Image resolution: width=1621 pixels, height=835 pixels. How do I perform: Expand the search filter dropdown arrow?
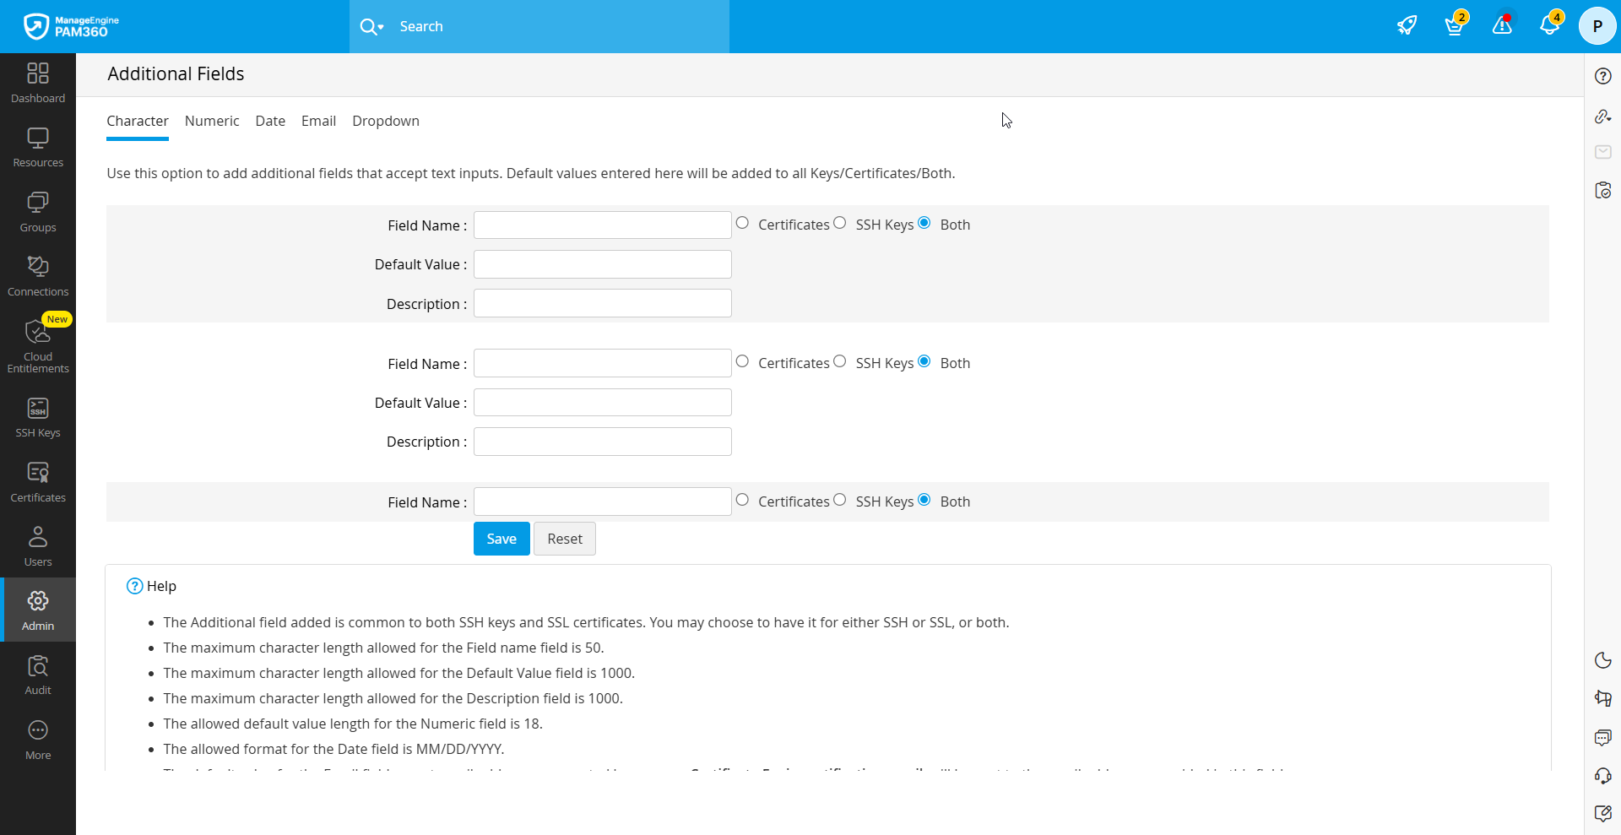(381, 27)
